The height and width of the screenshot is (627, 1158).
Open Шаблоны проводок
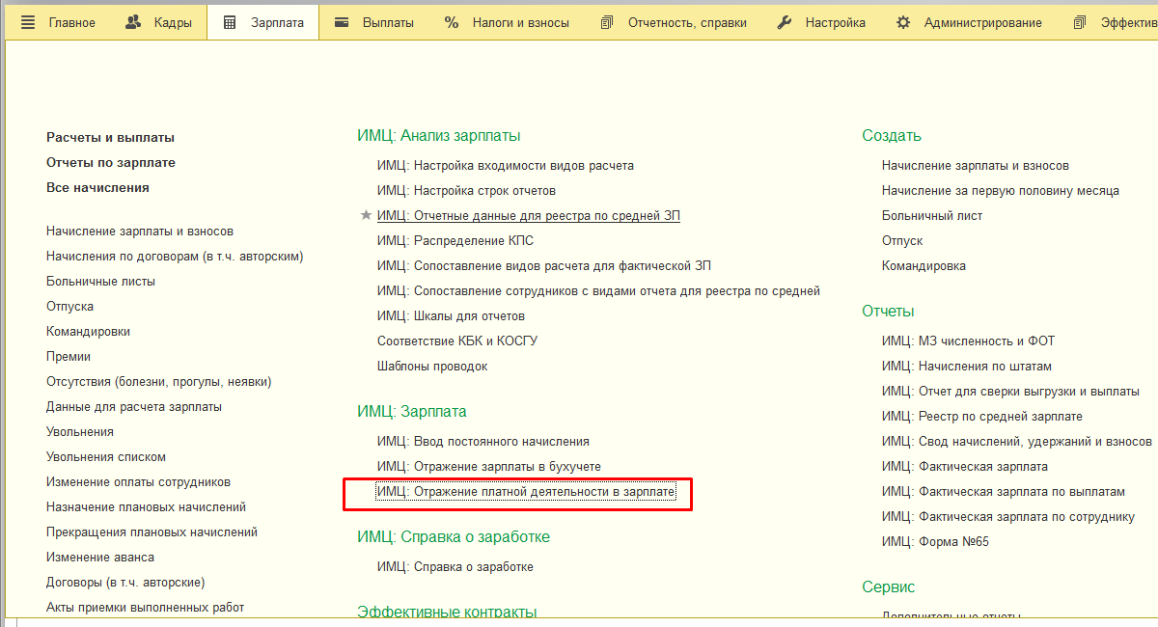tap(432, 367)
